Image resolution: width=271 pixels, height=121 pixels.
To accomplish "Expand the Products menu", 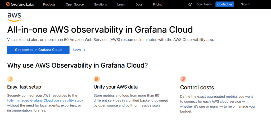I will pos(49,4).
